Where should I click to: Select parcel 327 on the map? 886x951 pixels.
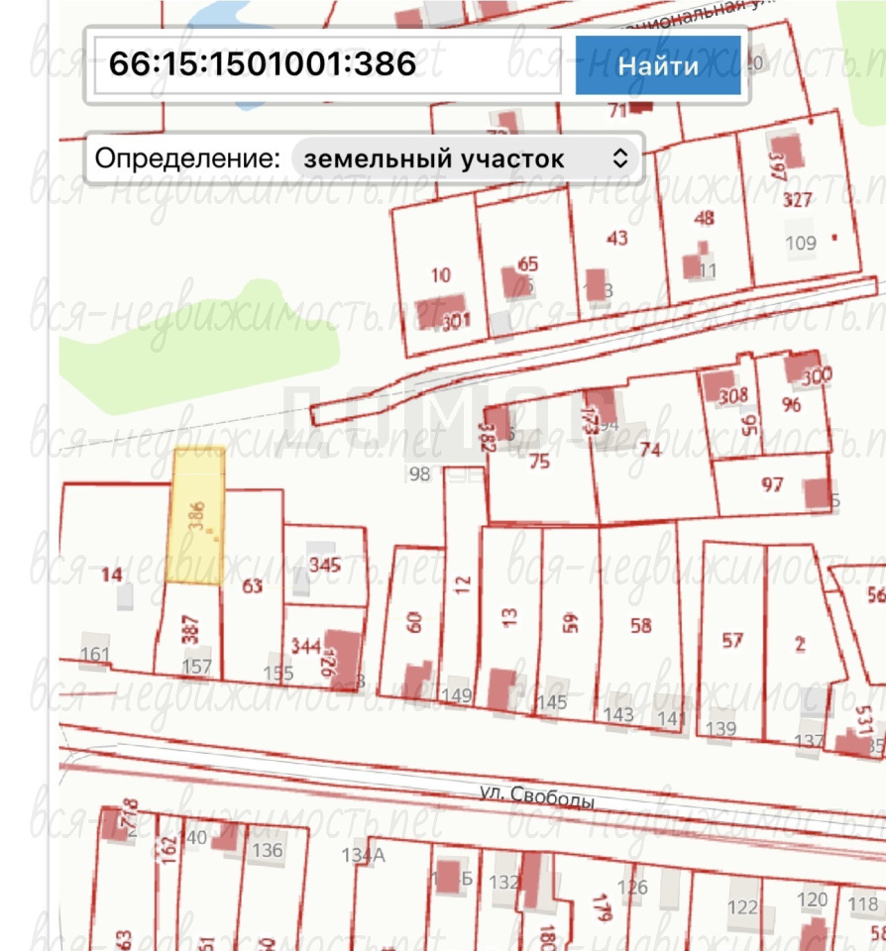[x=797, y=200]
